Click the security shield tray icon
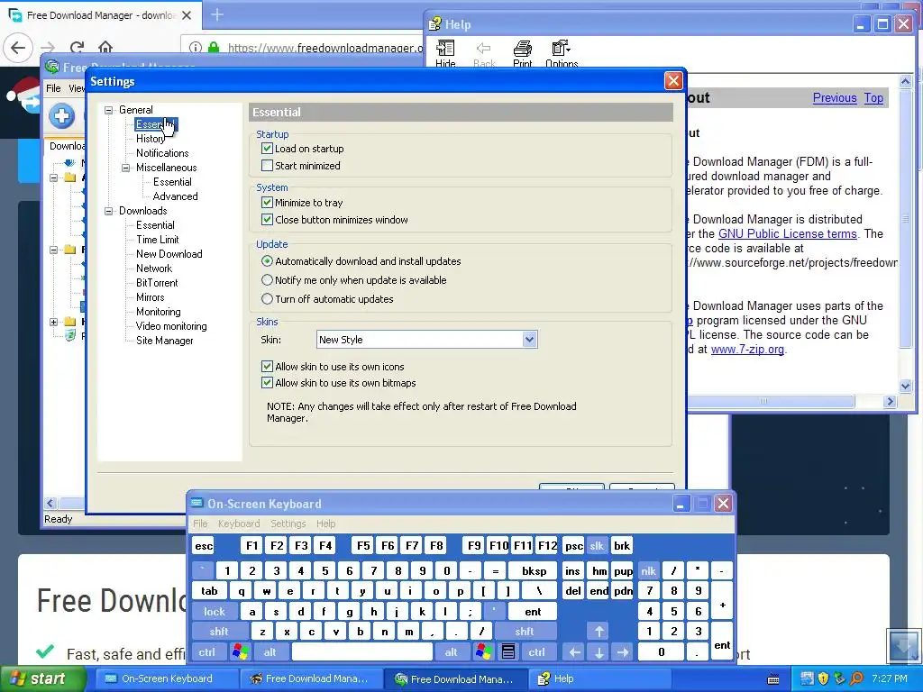The height and width of the screenshot is (692, 923). 823,678
